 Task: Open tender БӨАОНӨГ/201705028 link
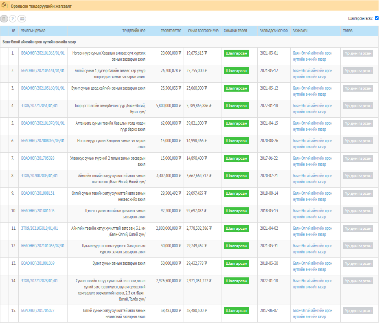[x=38, y=158]
